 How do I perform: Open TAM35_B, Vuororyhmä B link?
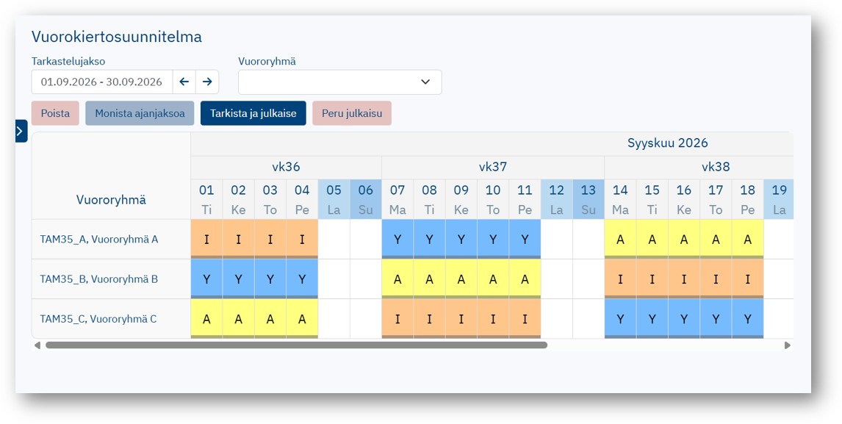coord(98,279)
